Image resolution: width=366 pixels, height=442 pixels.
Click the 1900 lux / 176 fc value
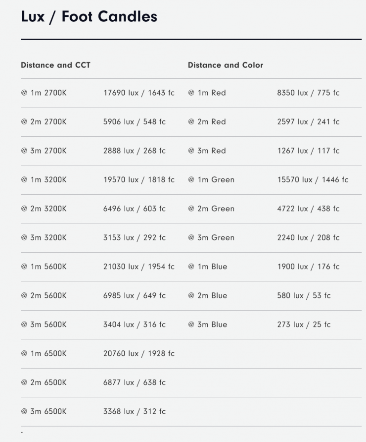point(308,267)
